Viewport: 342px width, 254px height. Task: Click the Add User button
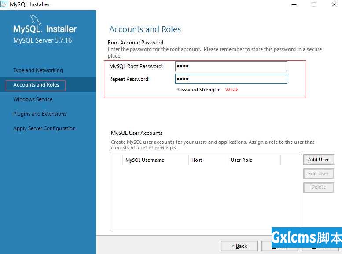point(318,160)
